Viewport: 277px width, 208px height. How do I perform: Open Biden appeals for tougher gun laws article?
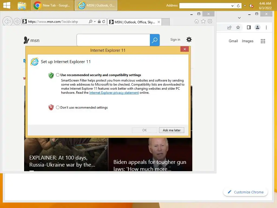[150, 165]
